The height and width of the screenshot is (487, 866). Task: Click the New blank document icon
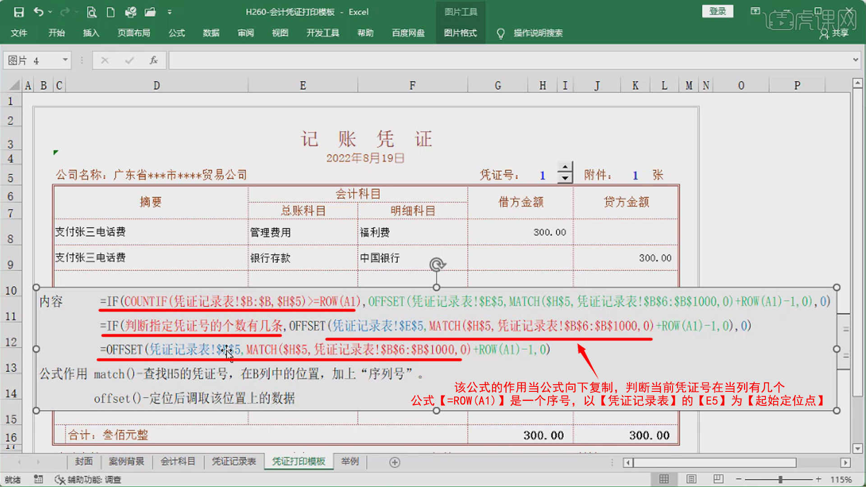click(111, 12)
